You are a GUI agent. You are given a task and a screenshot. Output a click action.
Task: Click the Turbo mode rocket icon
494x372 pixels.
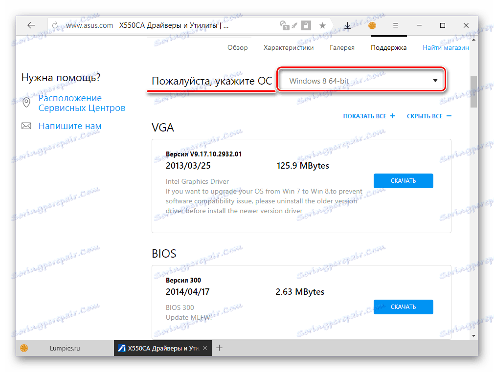coord(293,24)
